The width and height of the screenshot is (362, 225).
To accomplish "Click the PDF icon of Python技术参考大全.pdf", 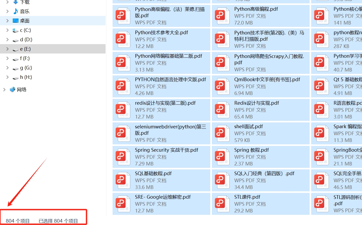I will tap(123, 39).
